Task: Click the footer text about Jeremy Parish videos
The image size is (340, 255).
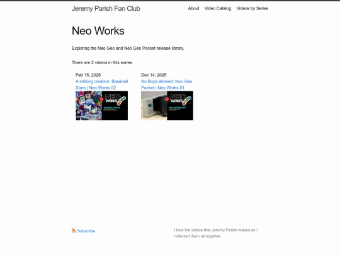Action: coord(216,233)
